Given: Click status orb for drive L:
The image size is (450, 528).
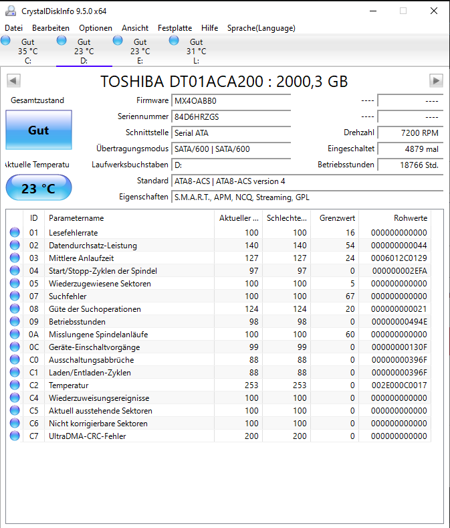Looking at the screenshot, I should 174,41.
